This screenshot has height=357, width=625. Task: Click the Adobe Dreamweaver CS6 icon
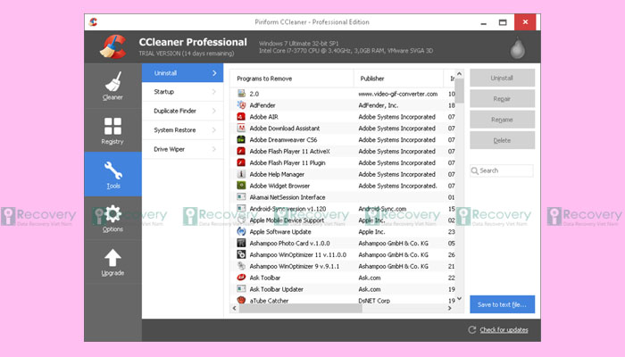pos(241,139)
